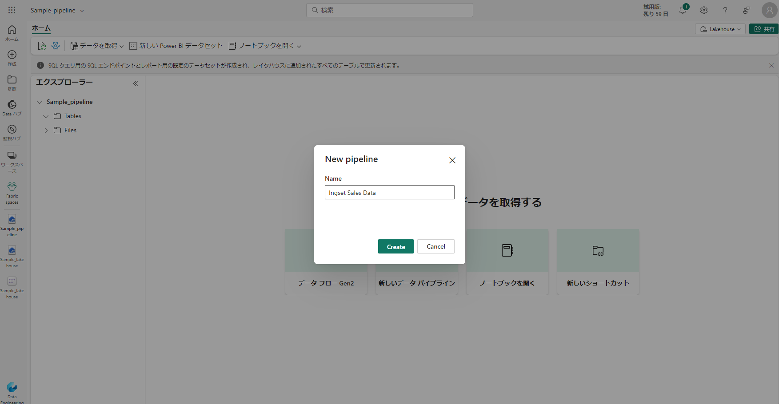Open the settings gear in the header
Viewport: 779px width, 404px height.
pos(704,10)
